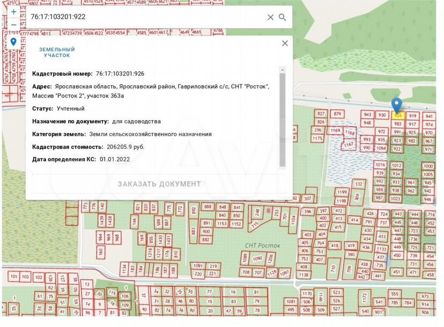Select parcel 1199 on the map

(342, 191)
